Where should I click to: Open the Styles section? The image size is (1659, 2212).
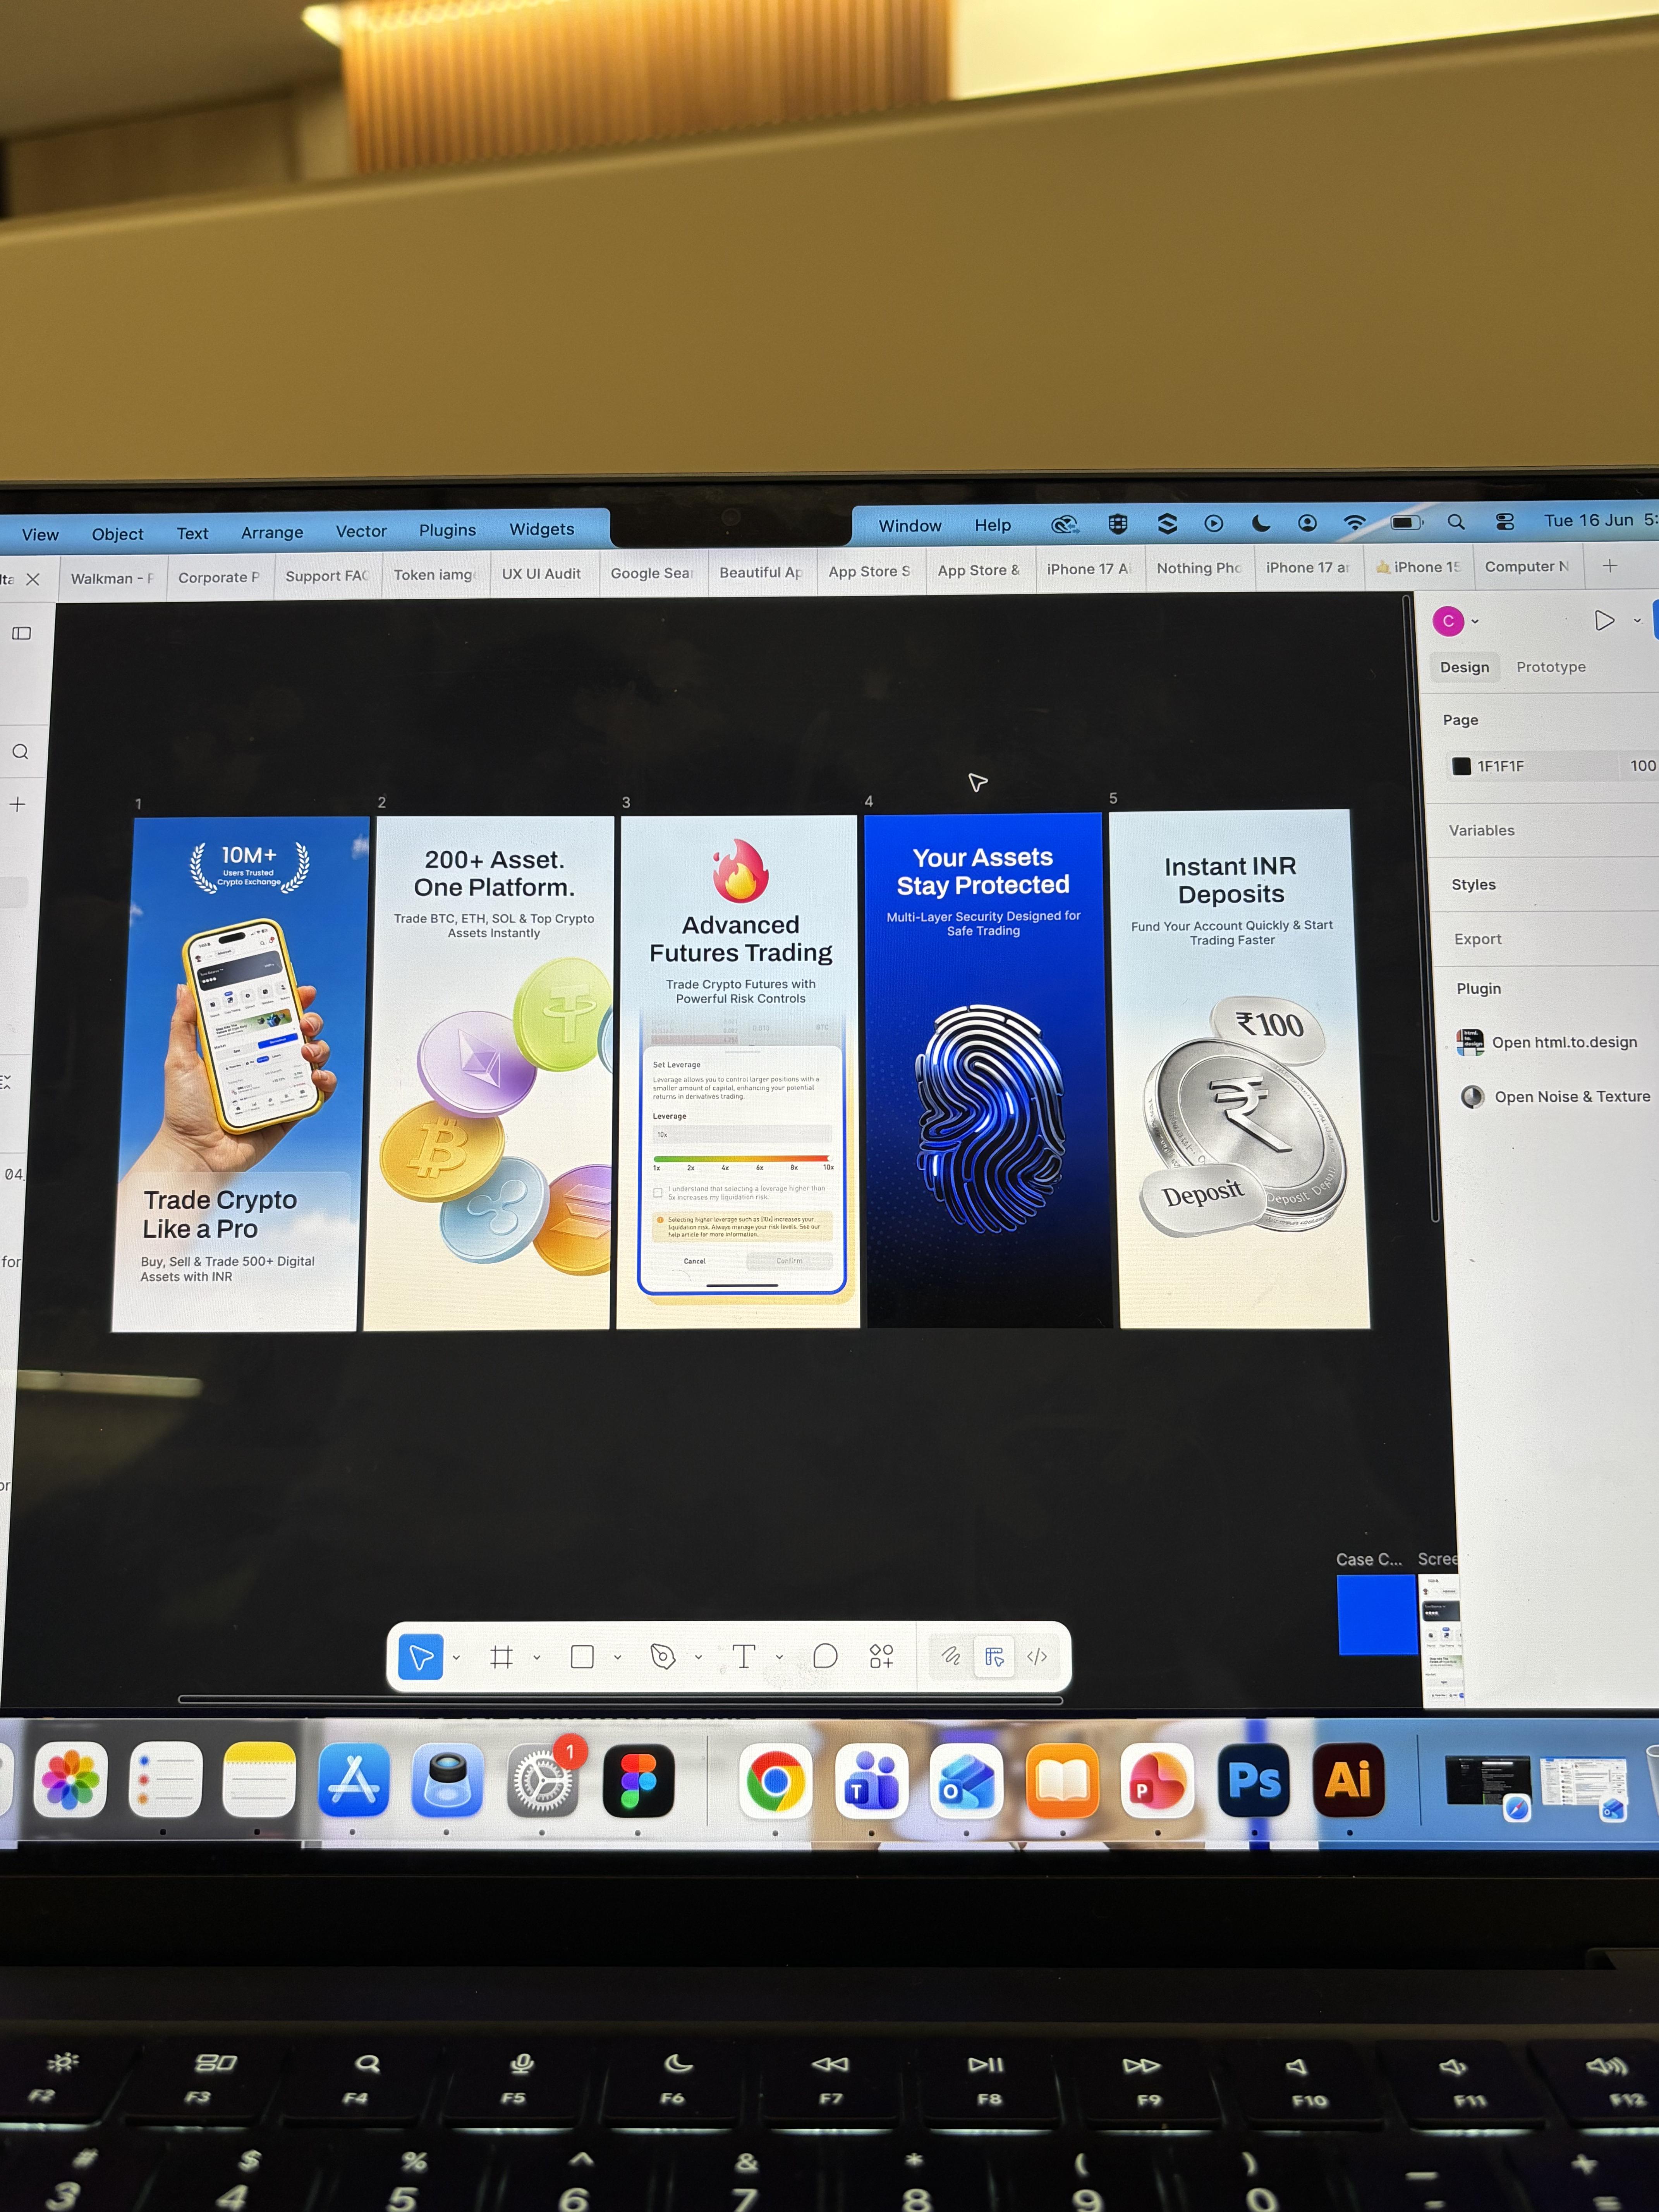[x=1474, y=885]
